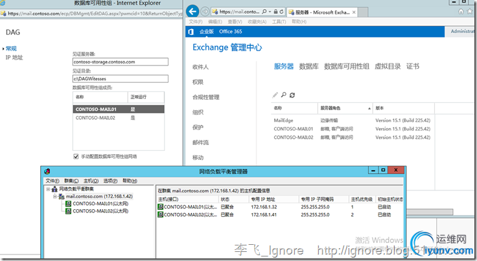Click CONTOSO-MAIL01 host icon in right pane
Viewport: 477px width, 261px height.
tap(160, 207)
